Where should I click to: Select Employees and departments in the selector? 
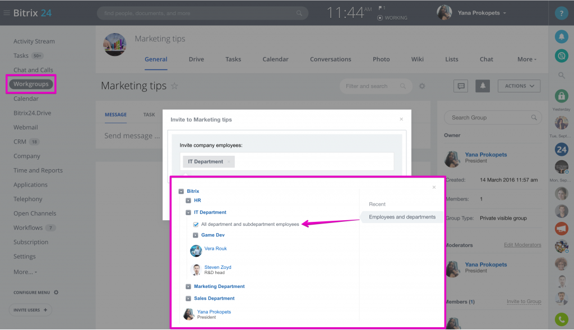point(402,217)
